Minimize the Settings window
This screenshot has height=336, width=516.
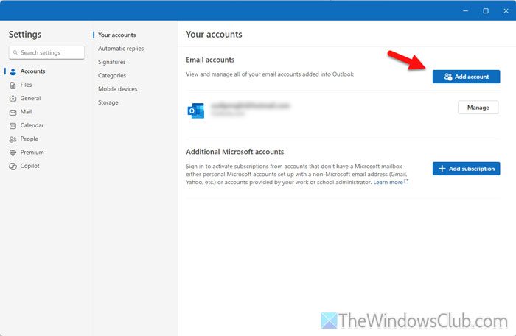465,11
